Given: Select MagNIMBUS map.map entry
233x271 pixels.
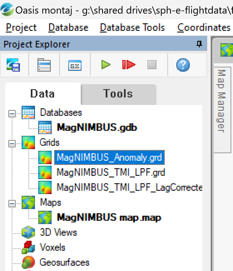Looking at the screenshot, I should point(109,217).
